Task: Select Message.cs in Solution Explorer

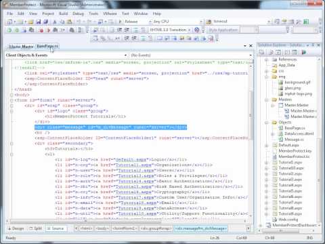Action: tap(294, 140)
